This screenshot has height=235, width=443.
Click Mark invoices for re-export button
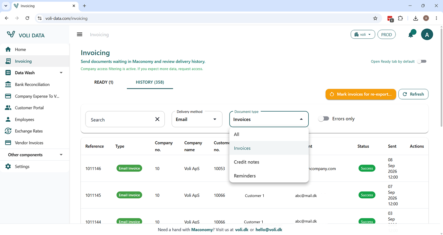[361, 94]
